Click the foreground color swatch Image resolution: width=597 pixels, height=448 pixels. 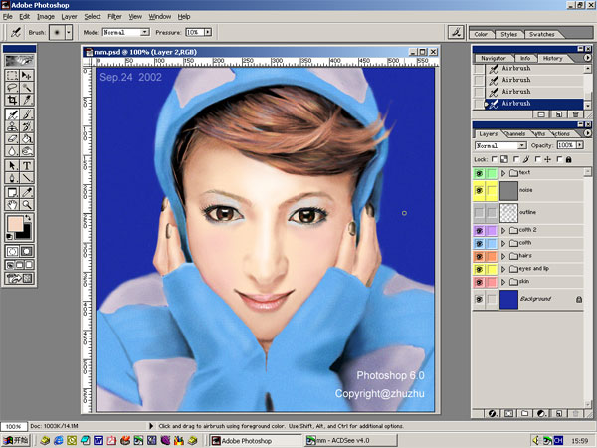click(15, 224)
